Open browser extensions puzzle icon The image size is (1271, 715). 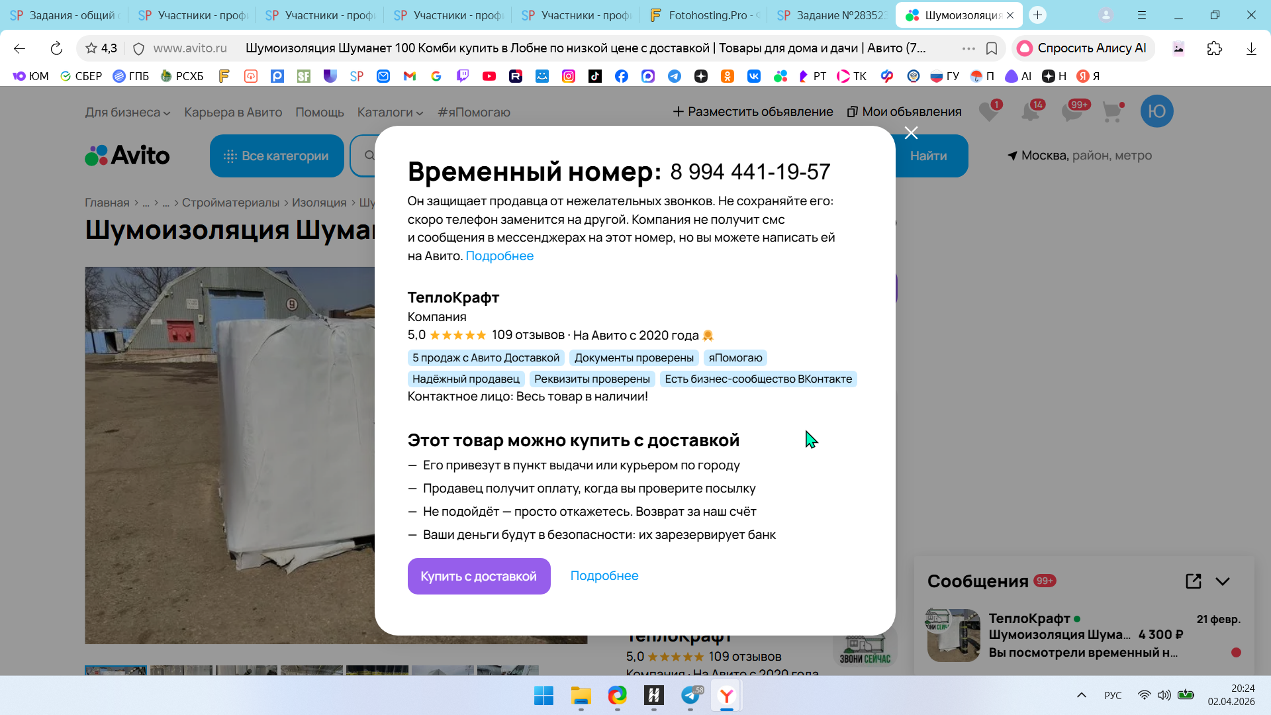point(1214,48)
